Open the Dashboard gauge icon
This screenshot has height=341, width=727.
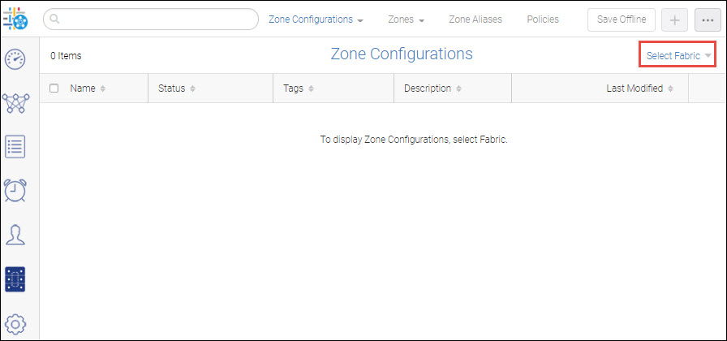pyautogui.click(x=15, y=59)
